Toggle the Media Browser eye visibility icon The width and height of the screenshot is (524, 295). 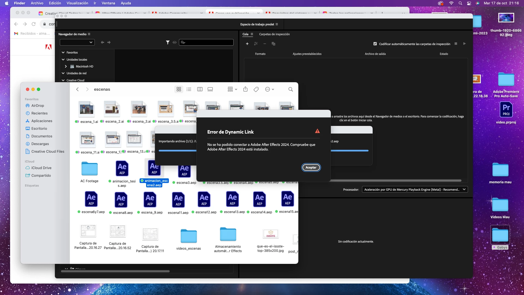click(x=175, y=42)
